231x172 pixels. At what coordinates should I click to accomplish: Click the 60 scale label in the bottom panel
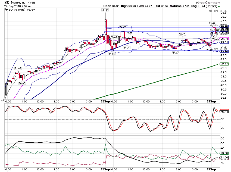coord(223,138)
